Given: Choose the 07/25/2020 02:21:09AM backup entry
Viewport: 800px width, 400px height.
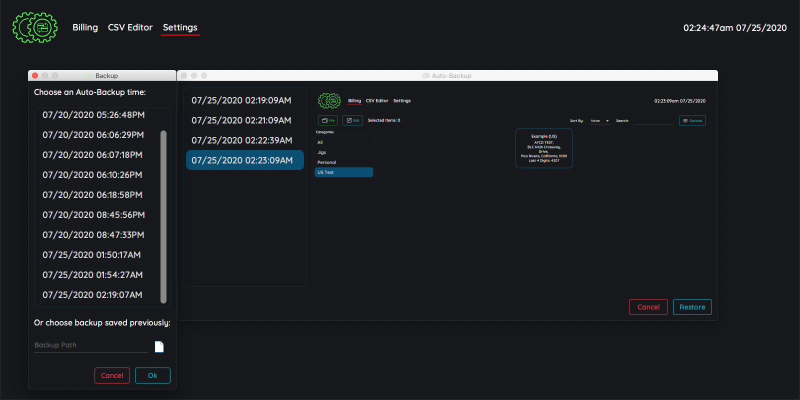Looking at the screenshot, I should tap(241, 120).
